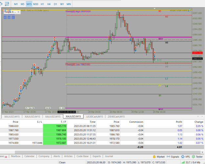Open the Code Base tab
Image resolution: width=205 pixels, height=164 pixels.
click(x=83, y=156)
